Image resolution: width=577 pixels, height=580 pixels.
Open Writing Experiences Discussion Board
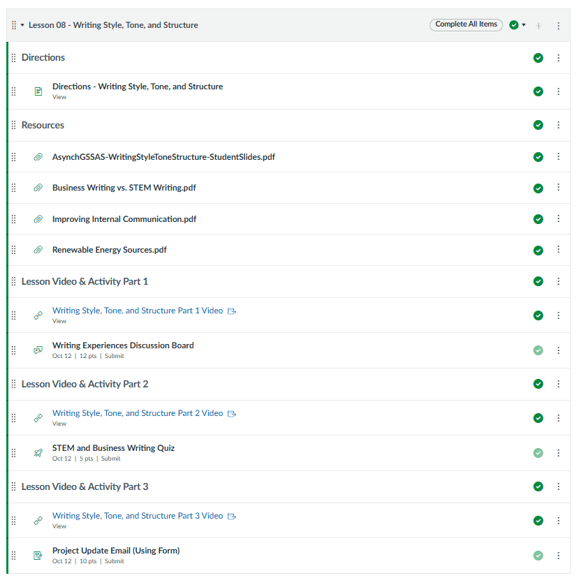coord(123,345)
